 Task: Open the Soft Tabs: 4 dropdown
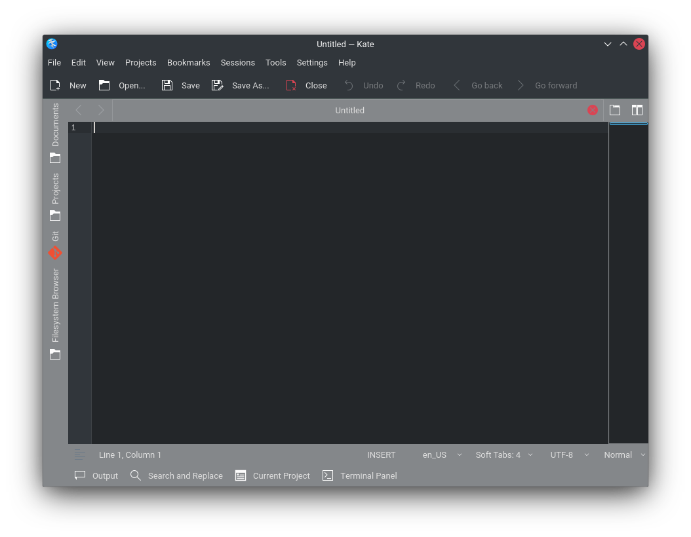click(503, 454)
